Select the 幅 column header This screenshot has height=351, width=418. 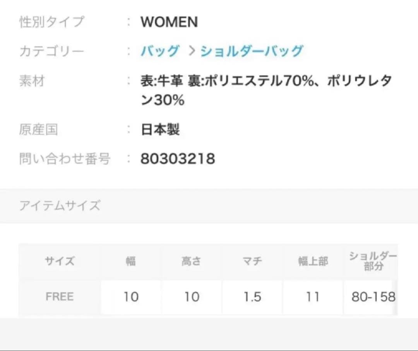[x=131, y=261]
